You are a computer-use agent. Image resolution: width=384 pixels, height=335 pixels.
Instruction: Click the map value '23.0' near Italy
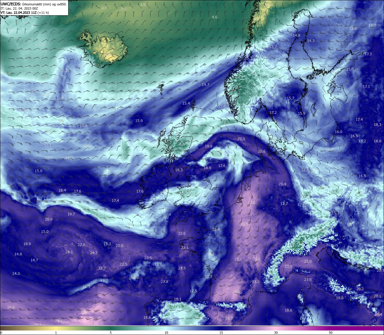pyautogui.click(x=308, y=261)
